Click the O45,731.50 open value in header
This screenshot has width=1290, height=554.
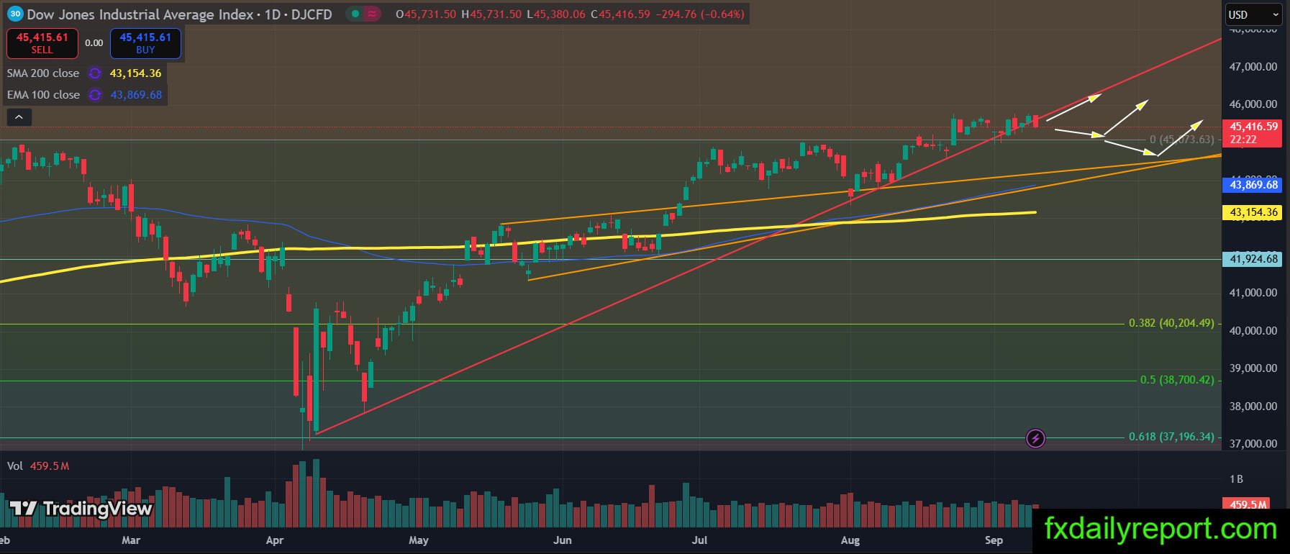[x=426, y=14]
